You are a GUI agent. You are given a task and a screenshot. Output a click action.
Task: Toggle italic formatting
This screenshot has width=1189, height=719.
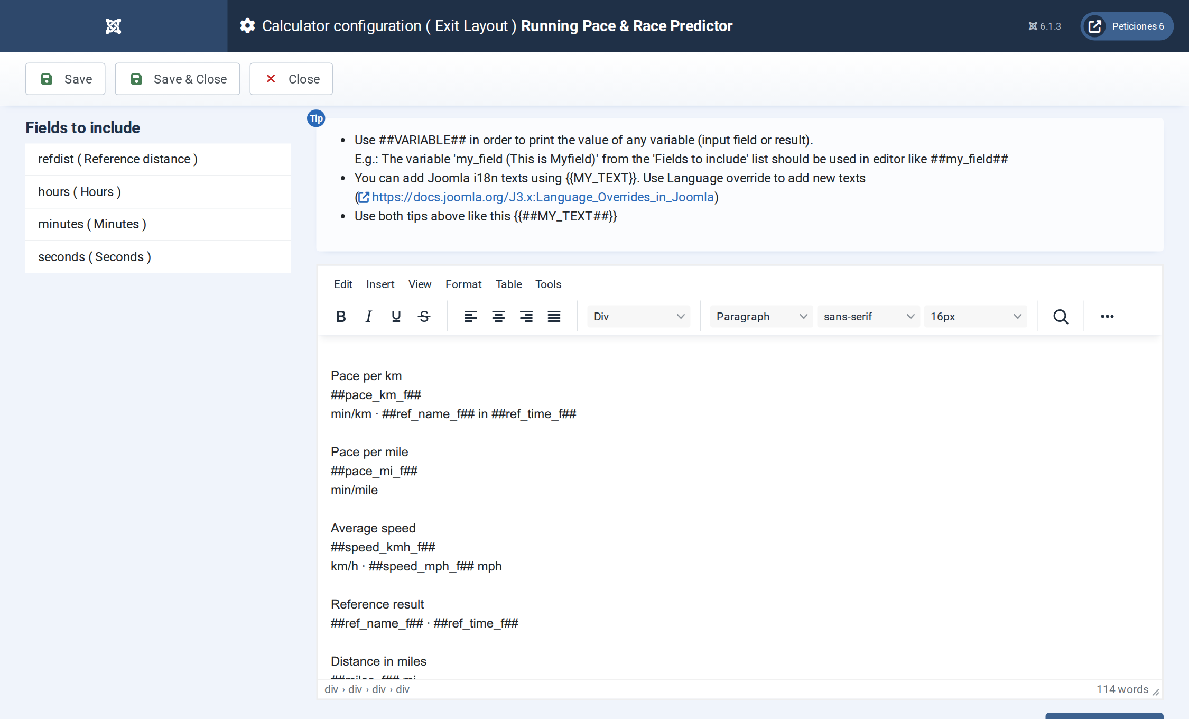tap(368, 316)
